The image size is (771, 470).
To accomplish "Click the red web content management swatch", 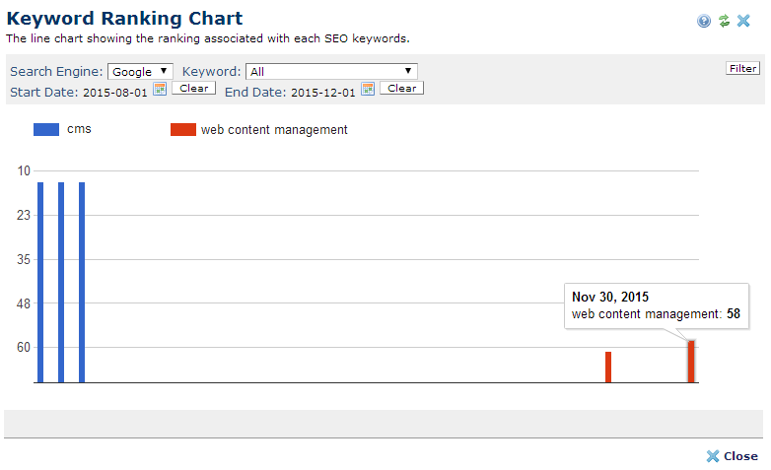I will click(182, 129).
